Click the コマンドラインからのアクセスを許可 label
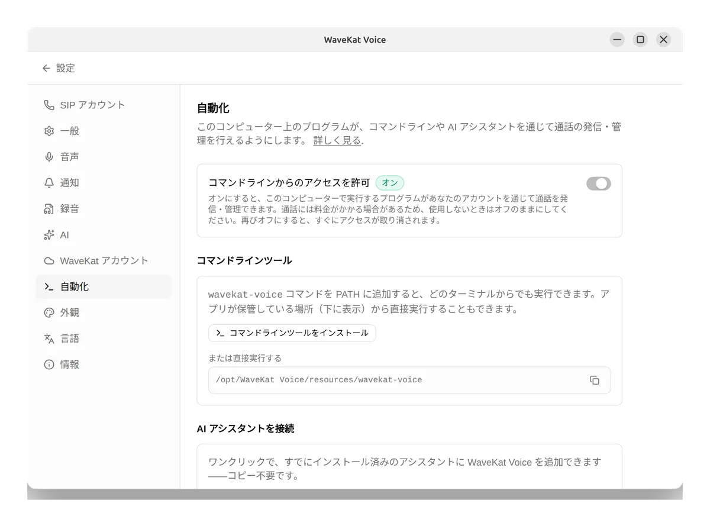This screenshot has width=710, height=516. pyautogui.click(x=289, y=183)
